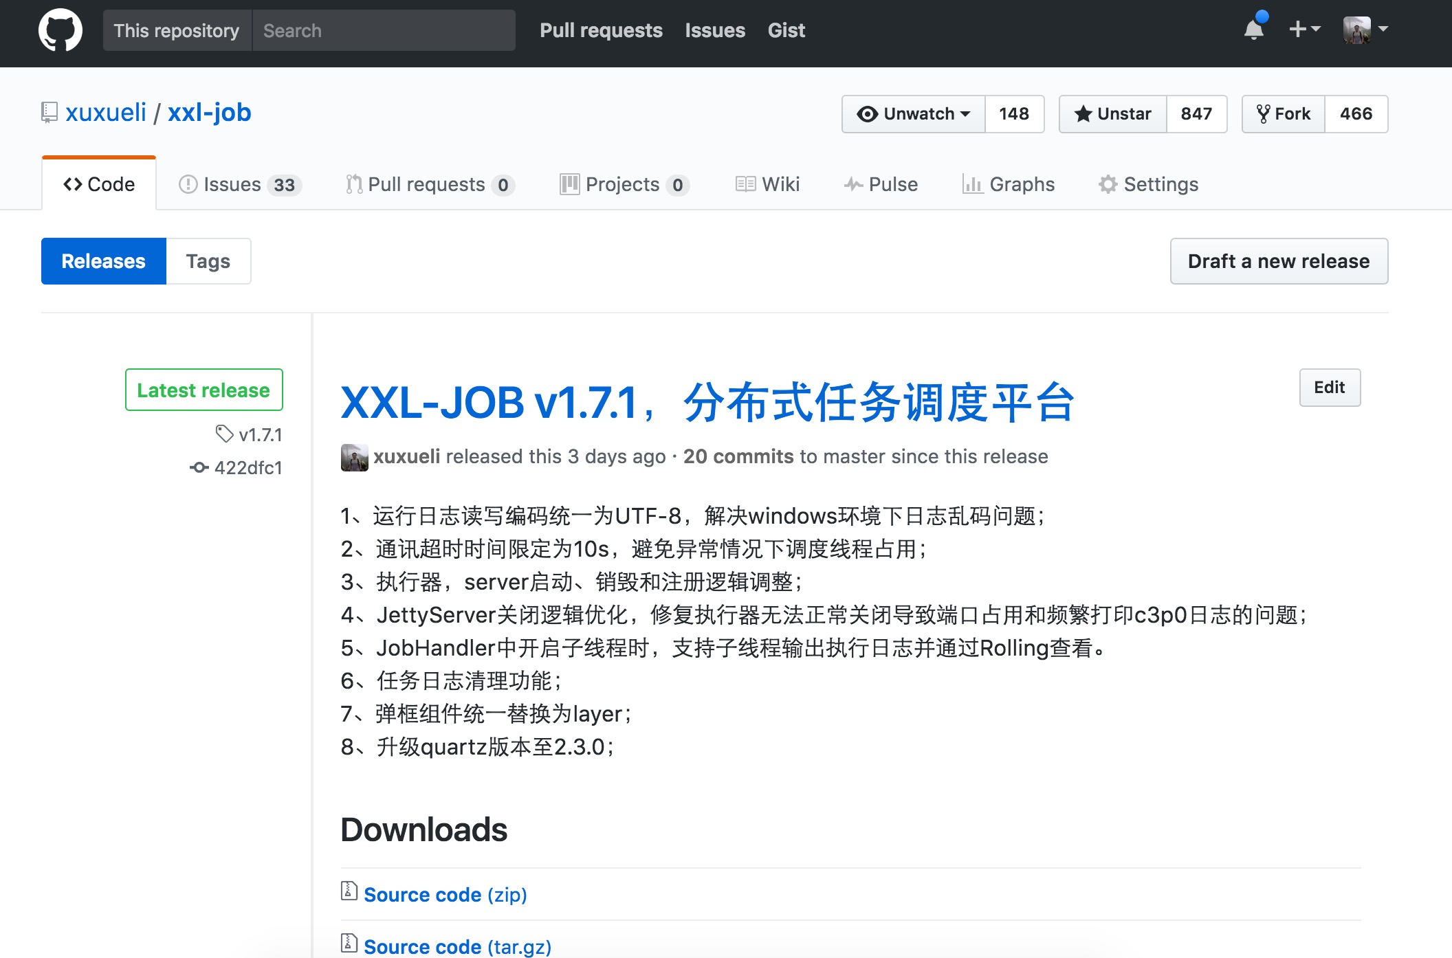View the 148 watchers count
Image resolution: width=1452 pixels, height=958 pixels.
(1014, 113)
